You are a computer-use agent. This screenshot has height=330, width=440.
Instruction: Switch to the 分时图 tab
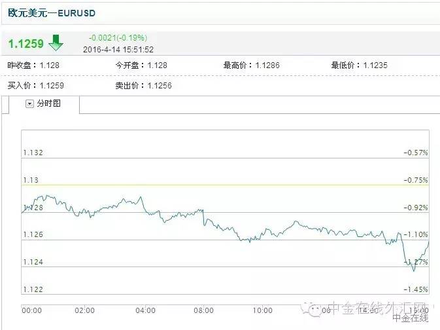[48, 103]
